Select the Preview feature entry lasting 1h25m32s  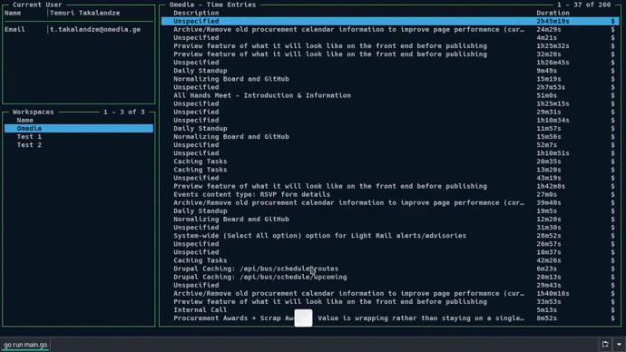(x=390, y=46)
